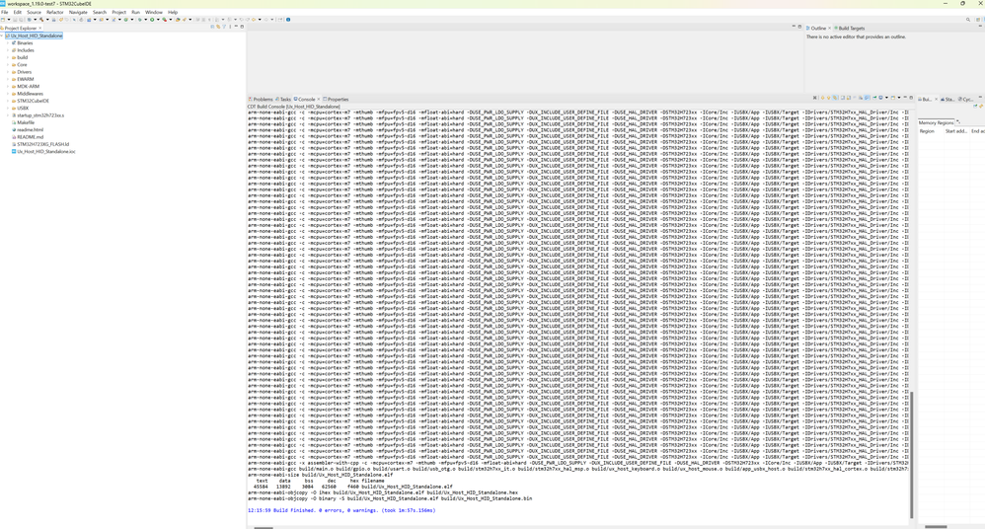Toggle Link with Editor in Project Explorer

click(x=218, y=27)
